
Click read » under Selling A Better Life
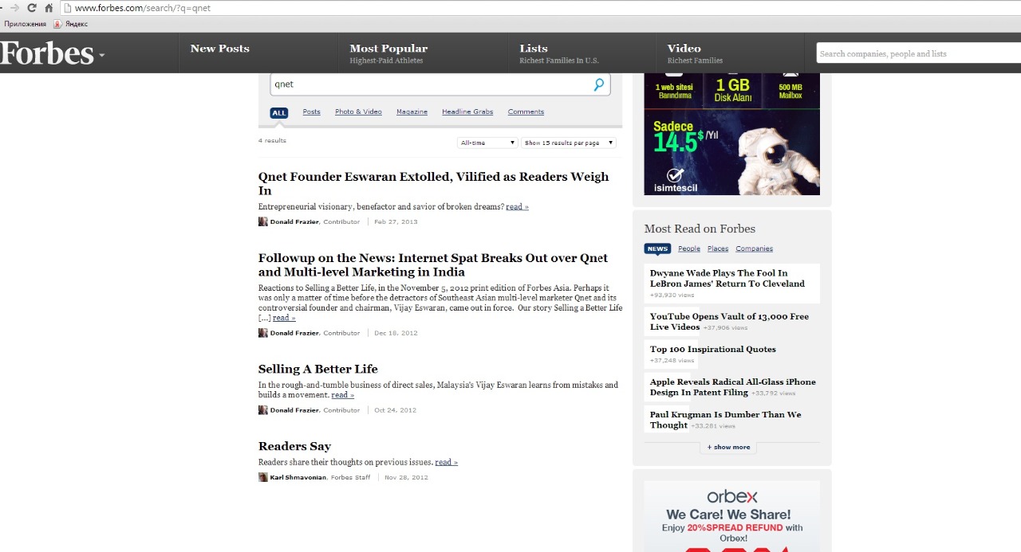tap(343, 395)
